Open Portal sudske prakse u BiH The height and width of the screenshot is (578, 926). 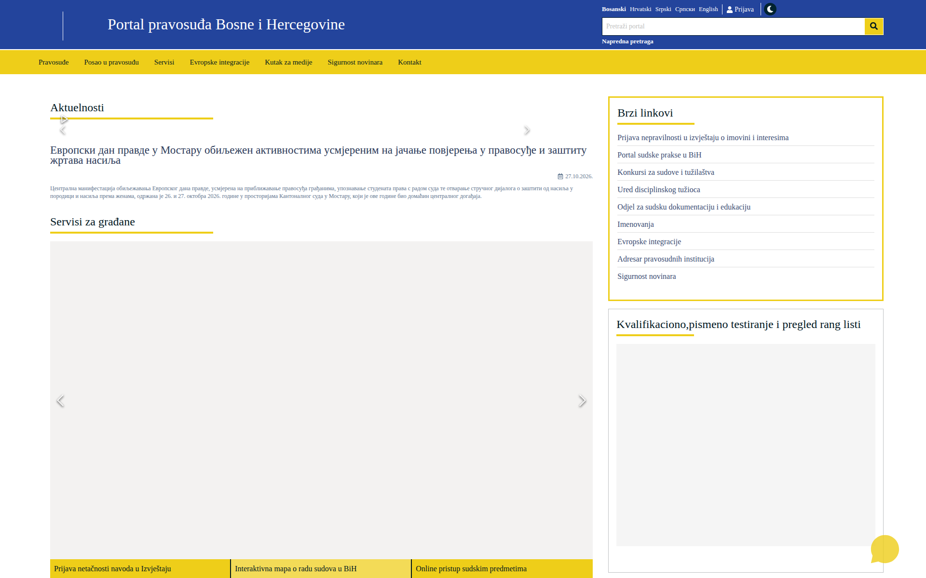pos(659,155)
